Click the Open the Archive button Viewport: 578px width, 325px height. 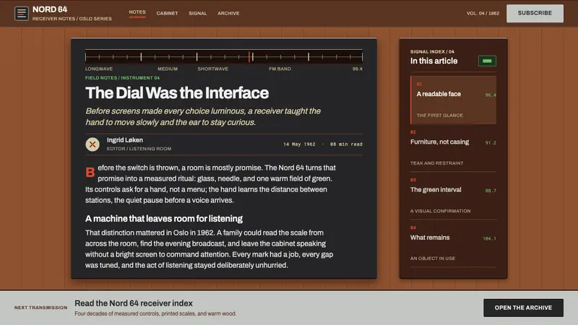[x=523, y=308]
